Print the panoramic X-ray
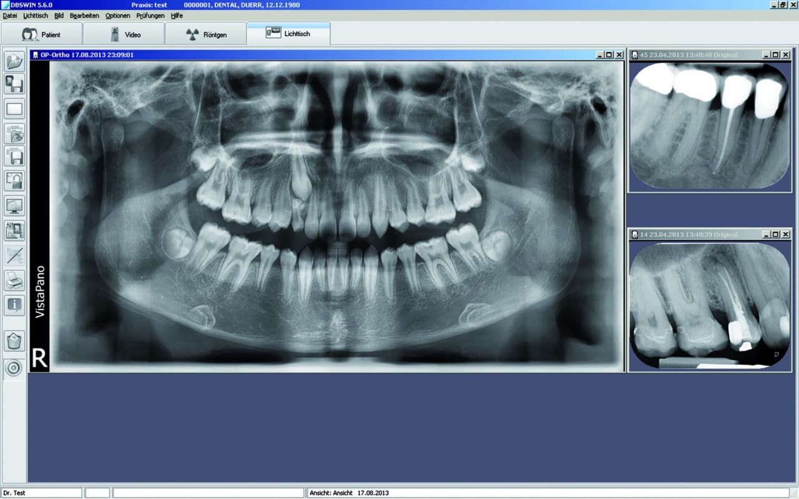 tap(14, 281)
